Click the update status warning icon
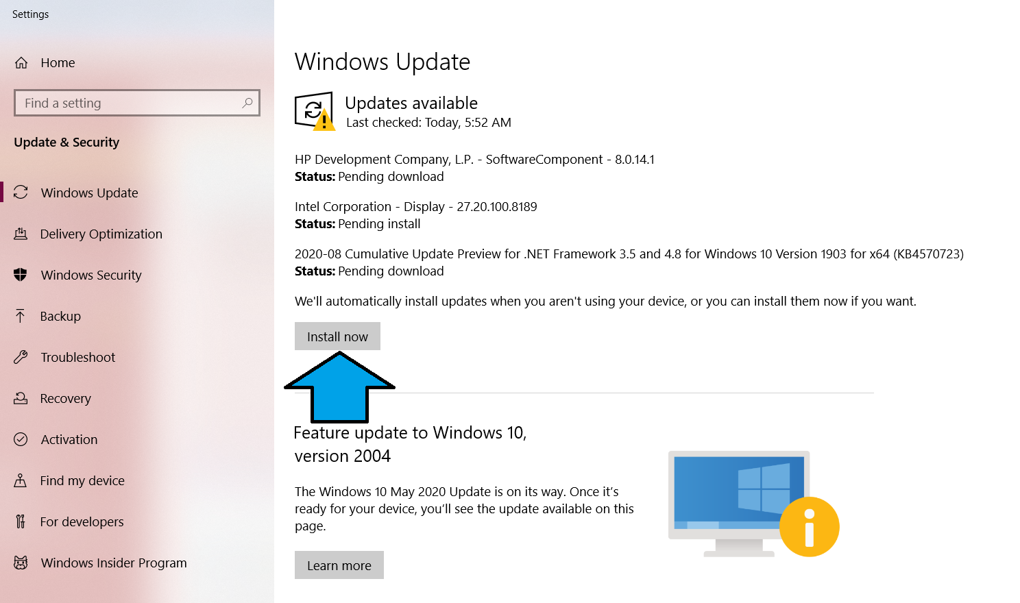 tap(315, 111)
